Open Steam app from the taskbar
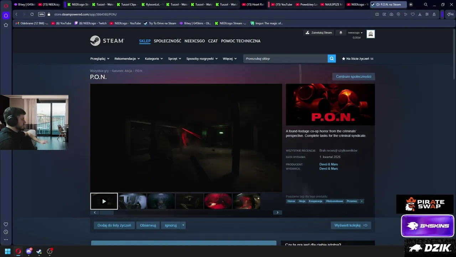Viewport: 456px width, 257px height. pos(39,251)
